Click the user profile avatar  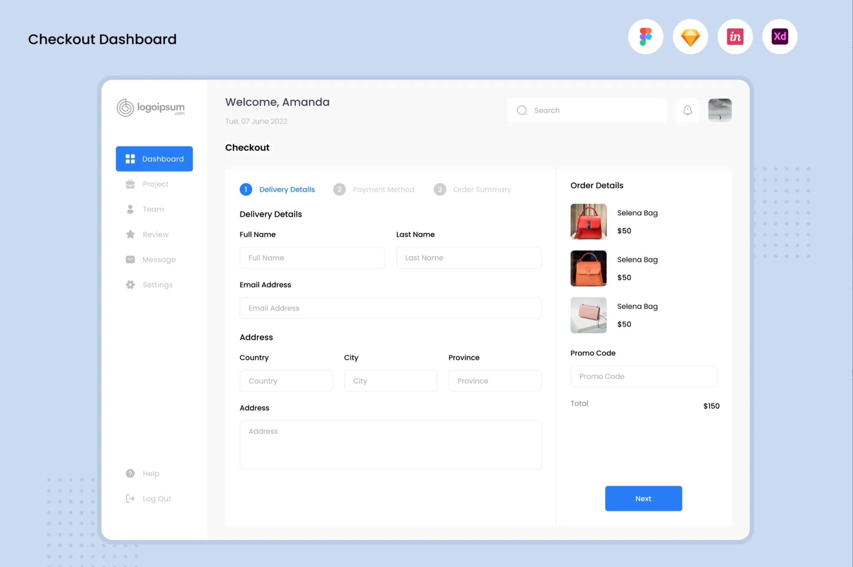point(720,110)
